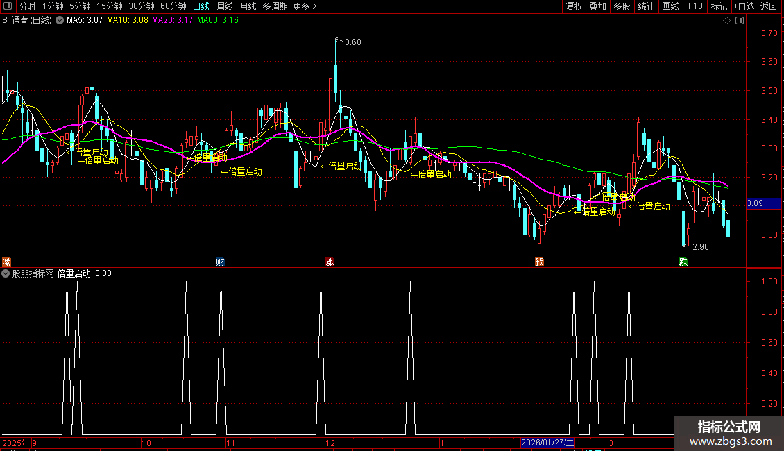Select the 5分钟 period tab

[80, 6]
